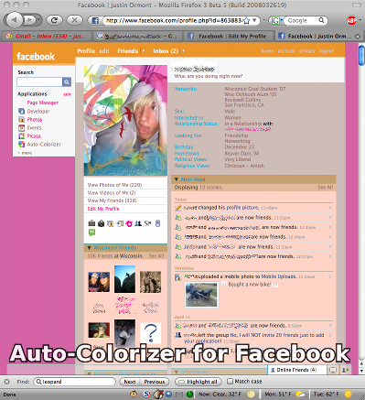Screen dimensions: 365x400
Task: Open the Friends dropdown arrow
Action: tap(144, 51)
